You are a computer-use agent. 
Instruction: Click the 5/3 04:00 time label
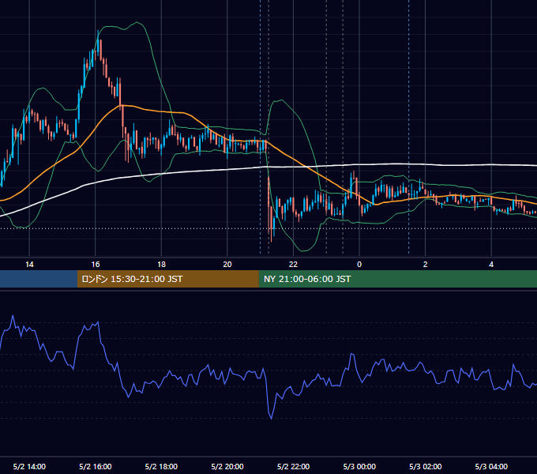click(491, 466)
